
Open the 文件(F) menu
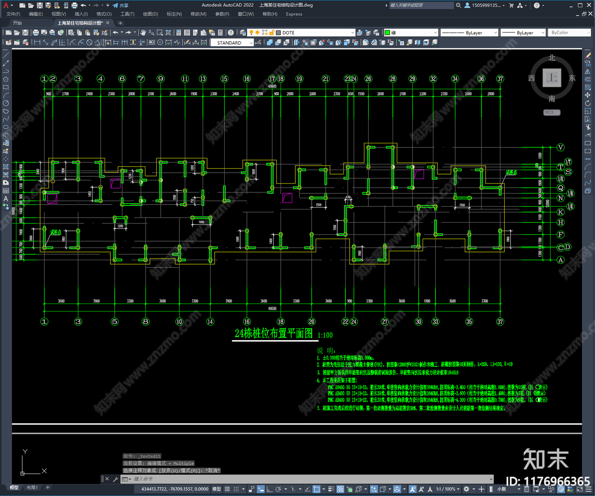pyautogui.click(x=13, y=14)
